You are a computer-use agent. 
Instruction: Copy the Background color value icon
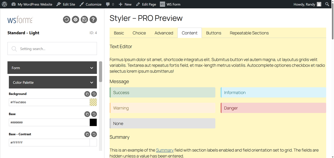(x=87, y=94)
